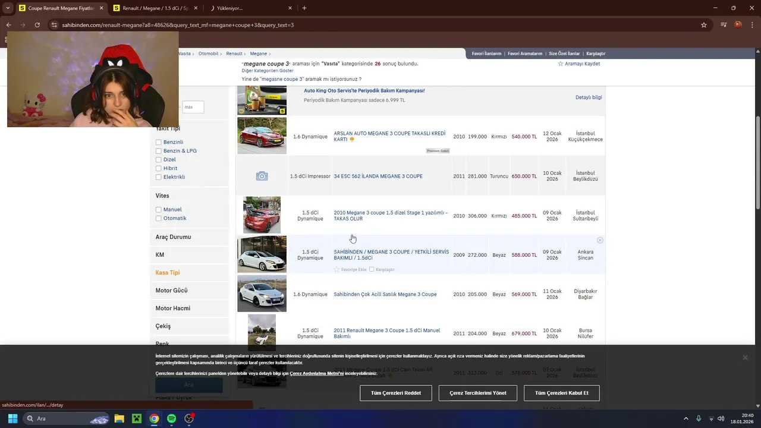Switch to the 'Renault / Megane / 1.5 dCi' tab

(155, 8)
